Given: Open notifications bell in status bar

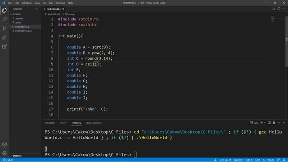Looking at the screenshot, I should (x=284, y=160).
